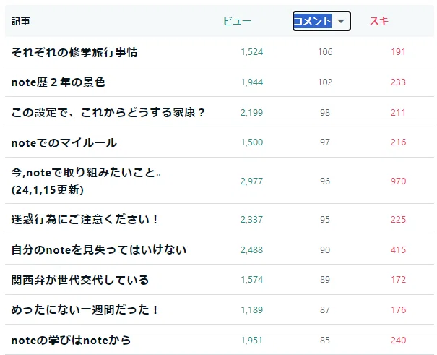Select the スキ column header
437x355 pixels.
(378, 21)
